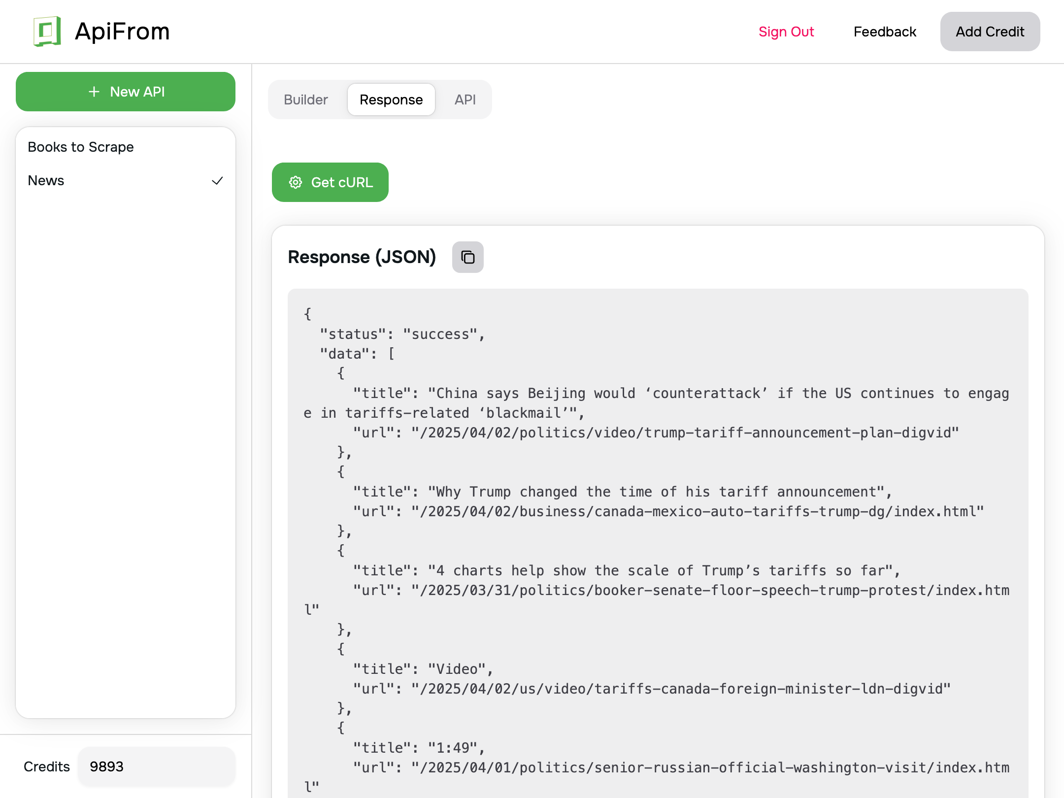1064x798 pixels.
Task: Click the senior-russian-official-washington-visit url line
Action: pyautogui.click(x=657, y=777)
